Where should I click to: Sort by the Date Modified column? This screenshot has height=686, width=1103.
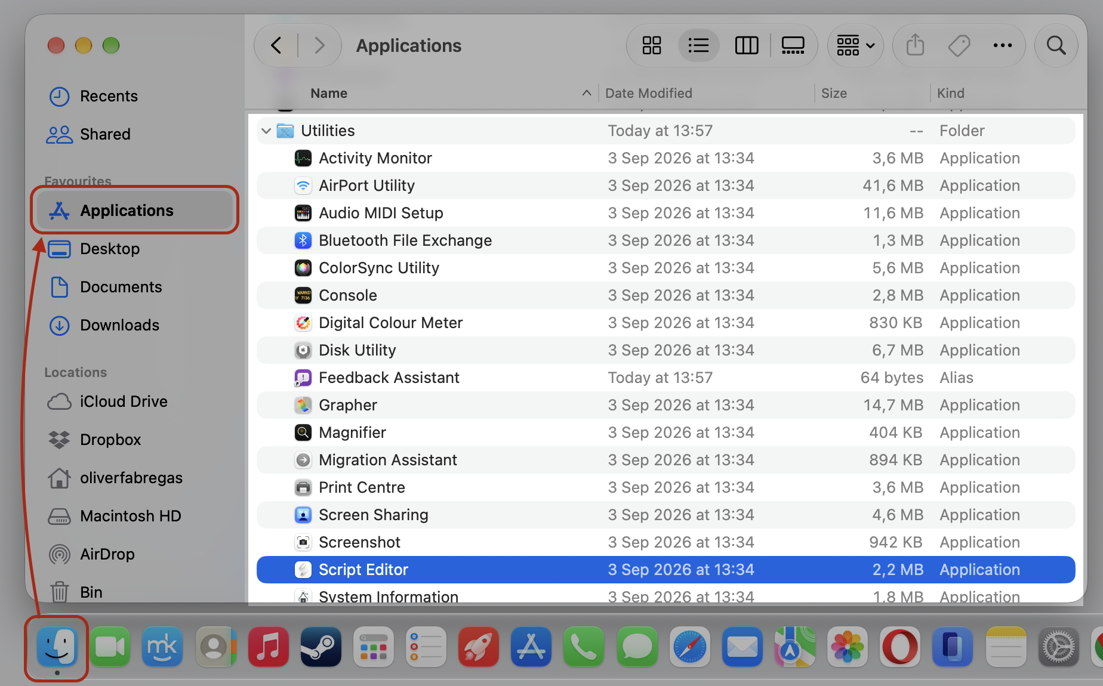tap(649, 93)
